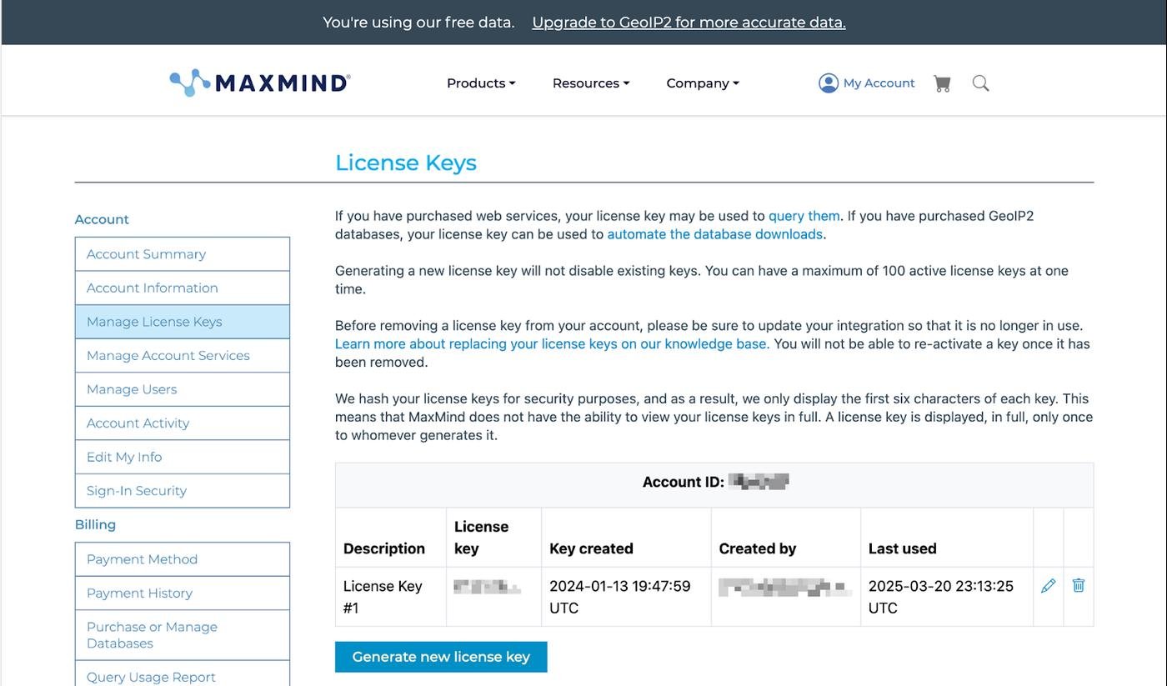Open the shopping cart icon
1167x686 pixels.
point(942,83)
